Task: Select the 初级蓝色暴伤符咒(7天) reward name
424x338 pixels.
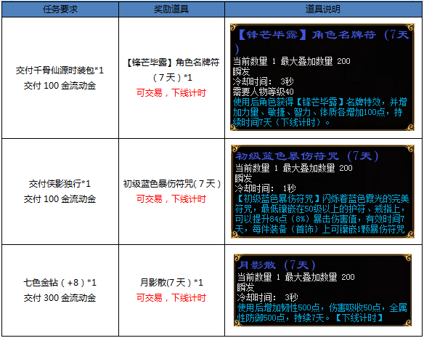Action: pos(172,184)
